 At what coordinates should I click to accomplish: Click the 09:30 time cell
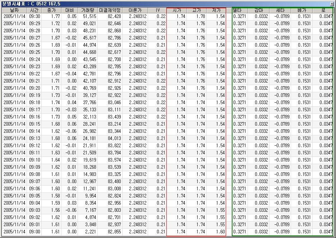(x=34, y=16)
